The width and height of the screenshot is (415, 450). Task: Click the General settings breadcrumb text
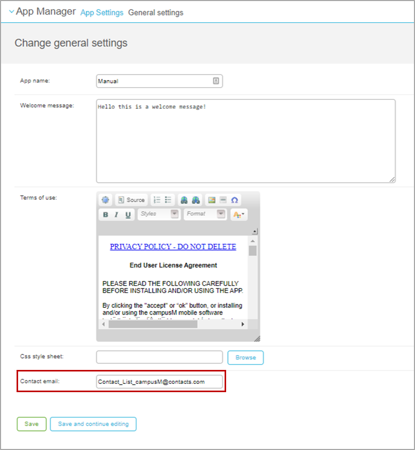pos(156,12)
